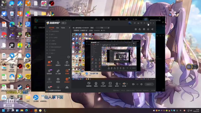
Task: Click the record video icon near settings gear
Action: tap(133, 84)
